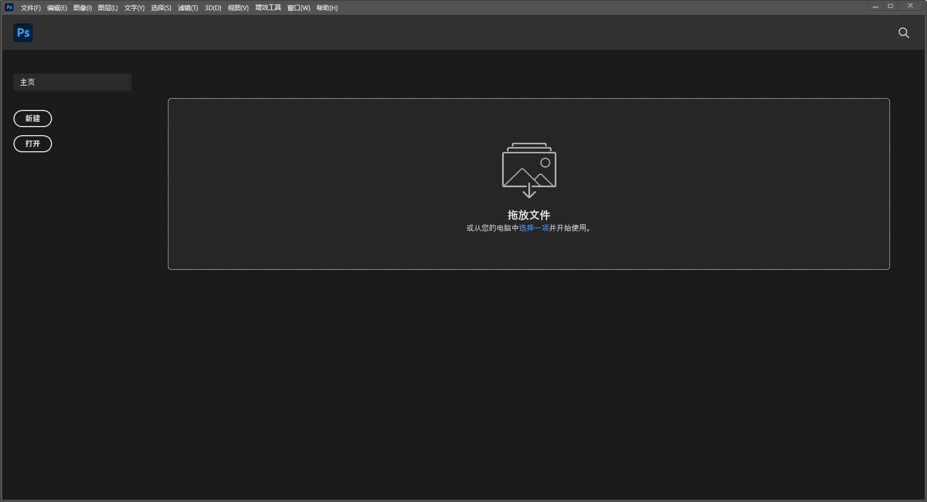Click the blue Ps logo in top left
The width and height of the screenshot is (927, 502).
[x=23, y=33]
